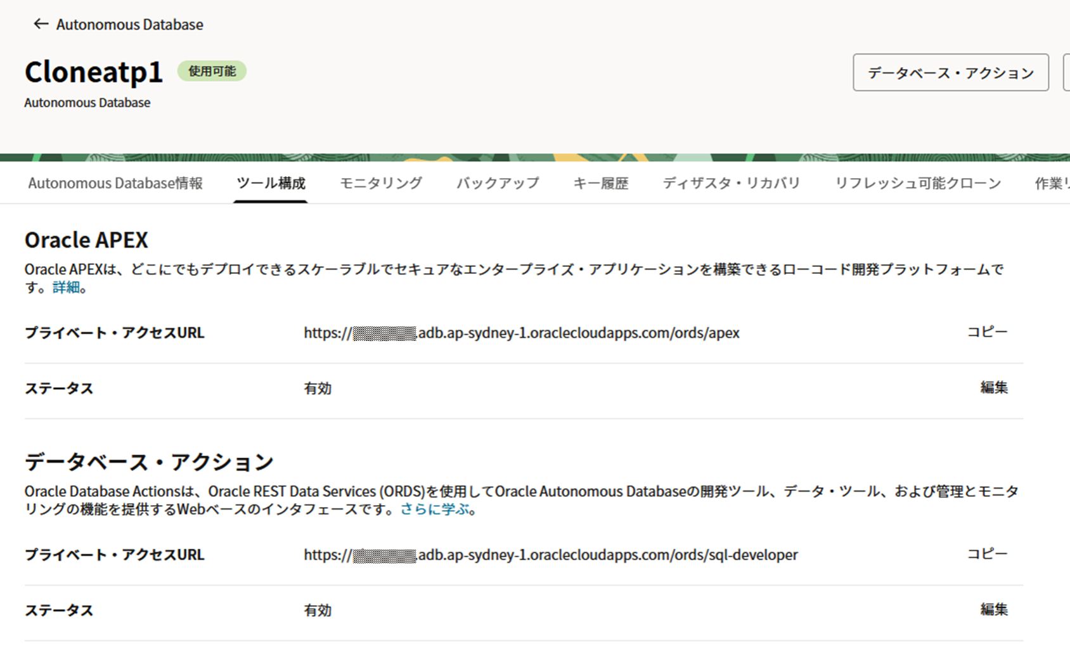Click the back arrow beside Autonomous Database
Screen dimensions: 1070x661
41,24
